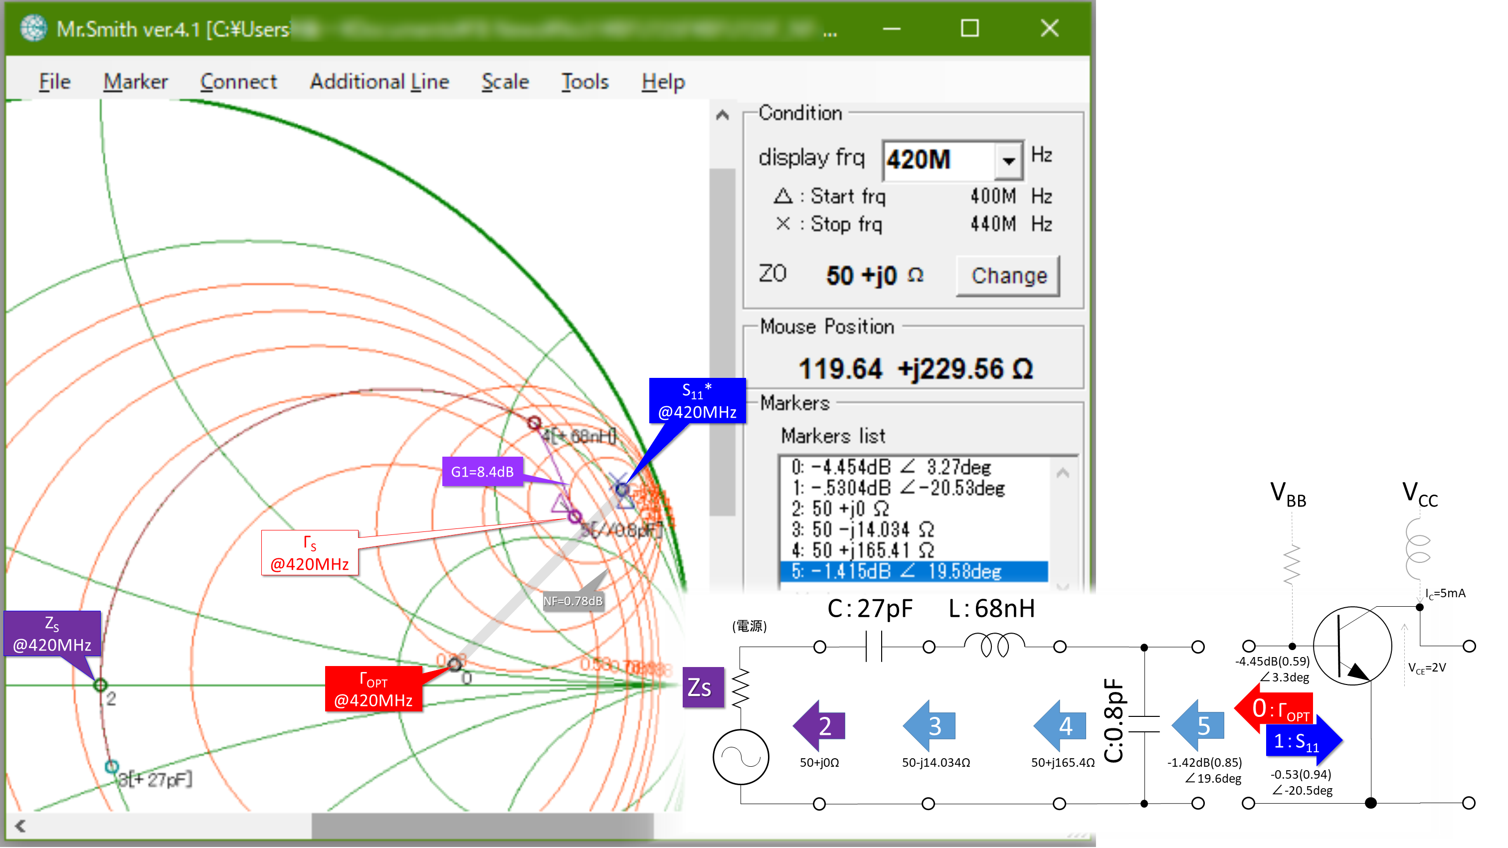Click the markers list scroll up arrow
1508x848 pixels.
(x=1063, y=472)
